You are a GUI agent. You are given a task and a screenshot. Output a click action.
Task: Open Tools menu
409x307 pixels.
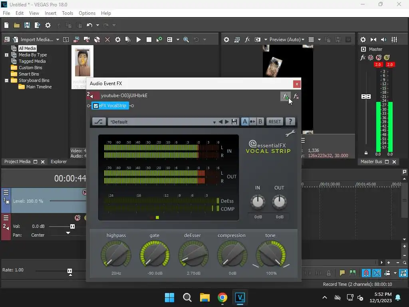(x=67, y=13)
